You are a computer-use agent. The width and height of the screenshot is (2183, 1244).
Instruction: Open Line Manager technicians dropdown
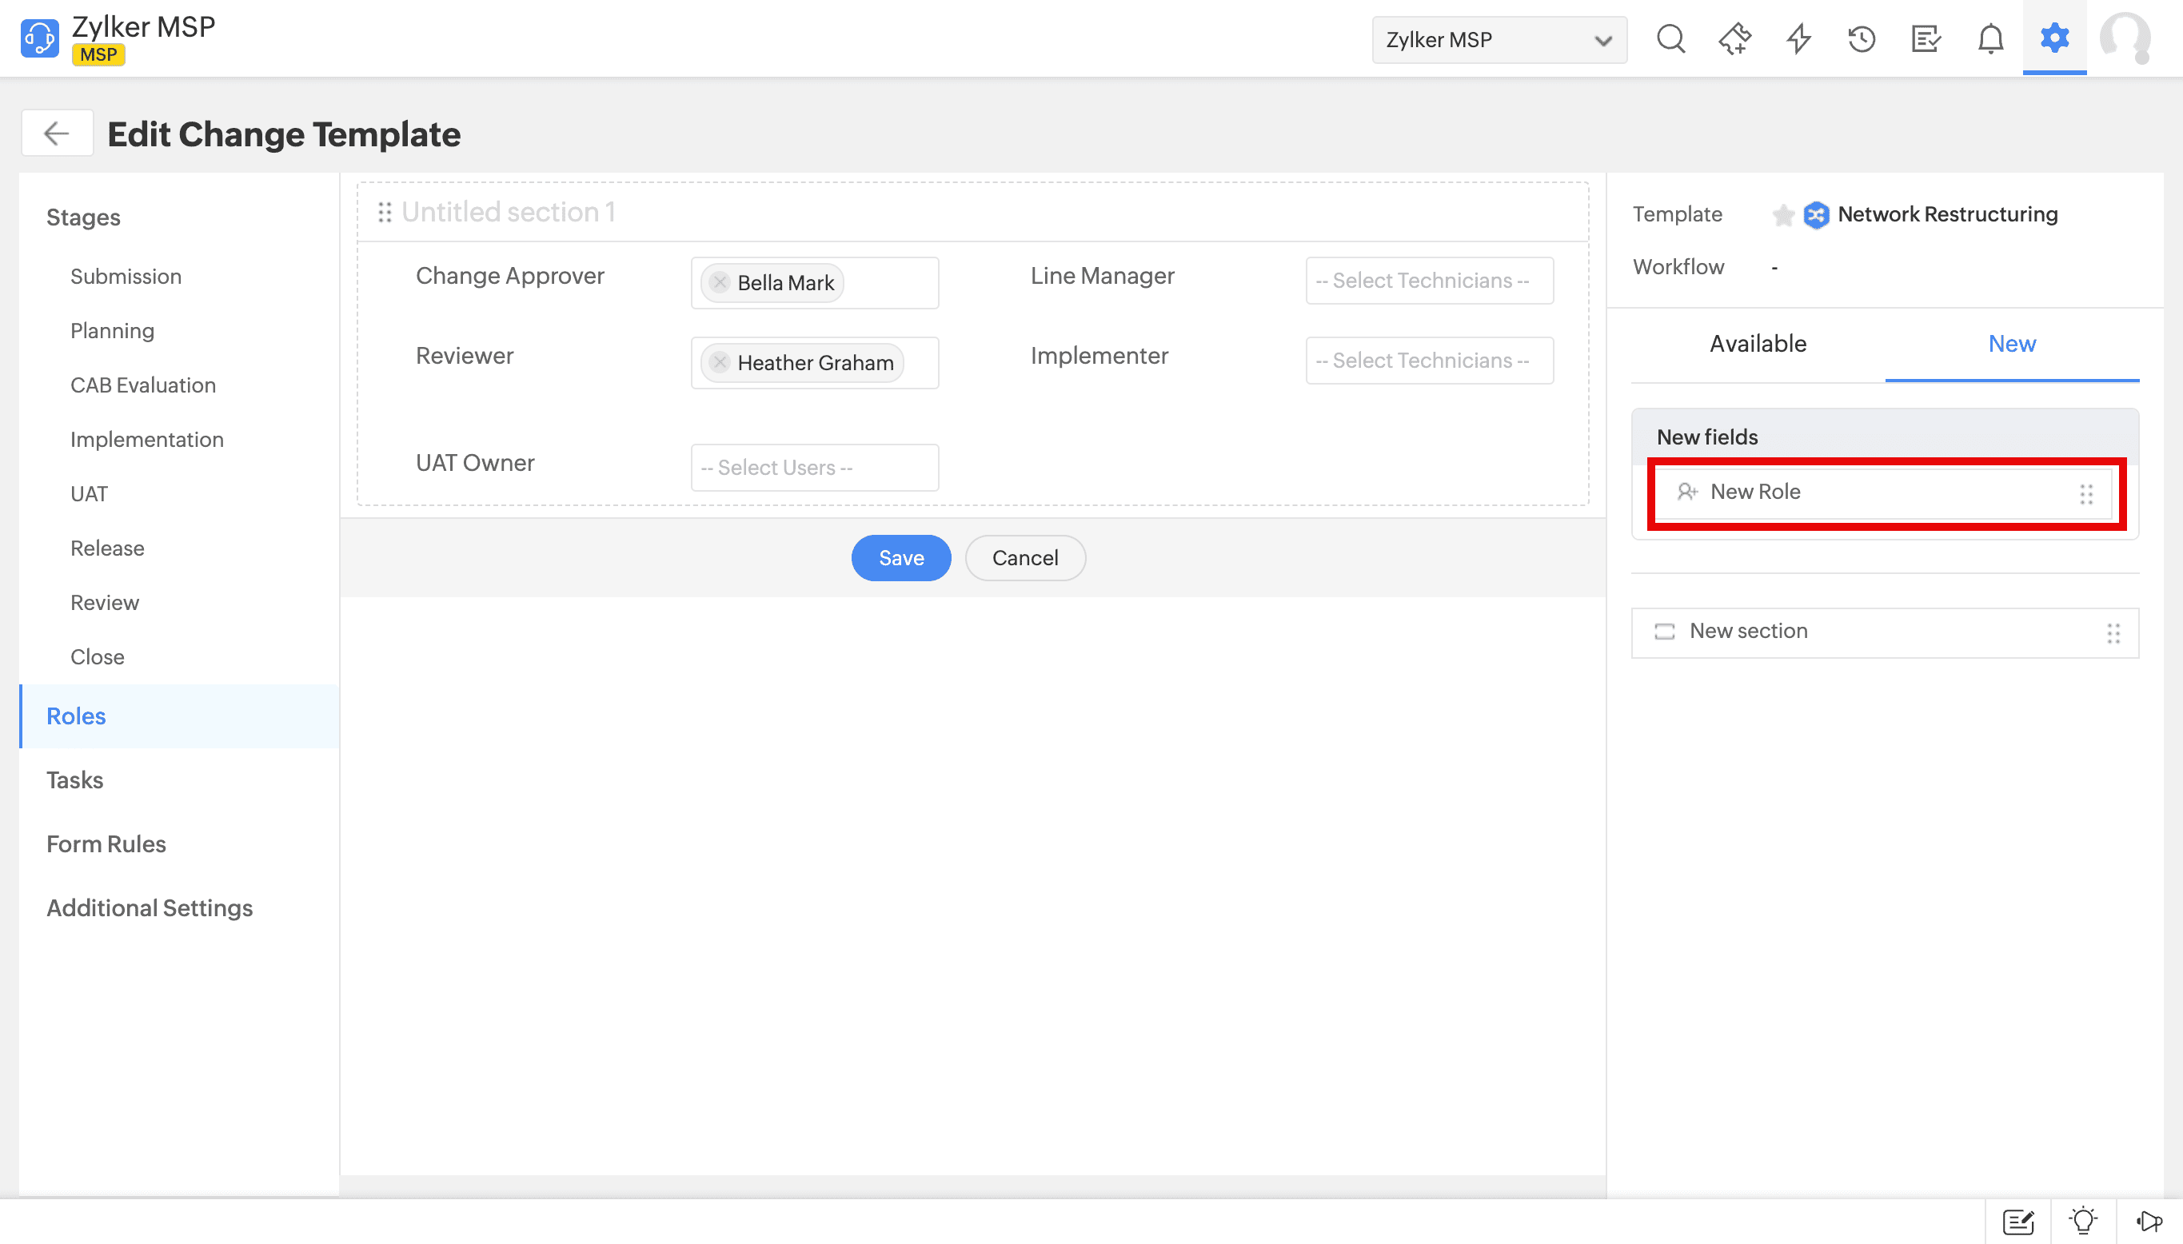point(1429,281)
